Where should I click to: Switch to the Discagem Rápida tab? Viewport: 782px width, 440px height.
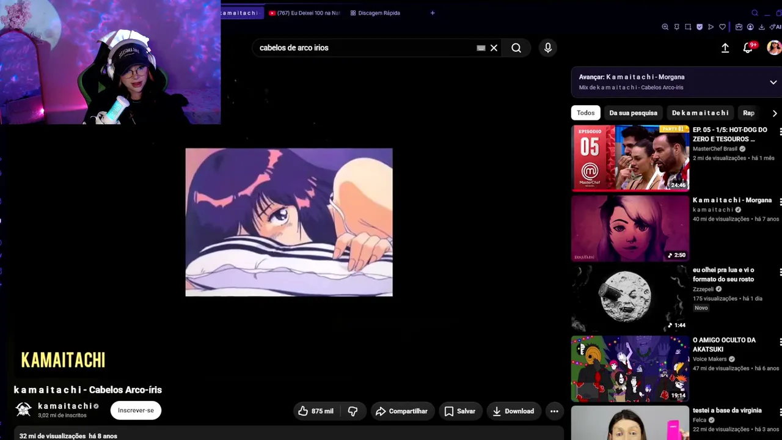375,13
